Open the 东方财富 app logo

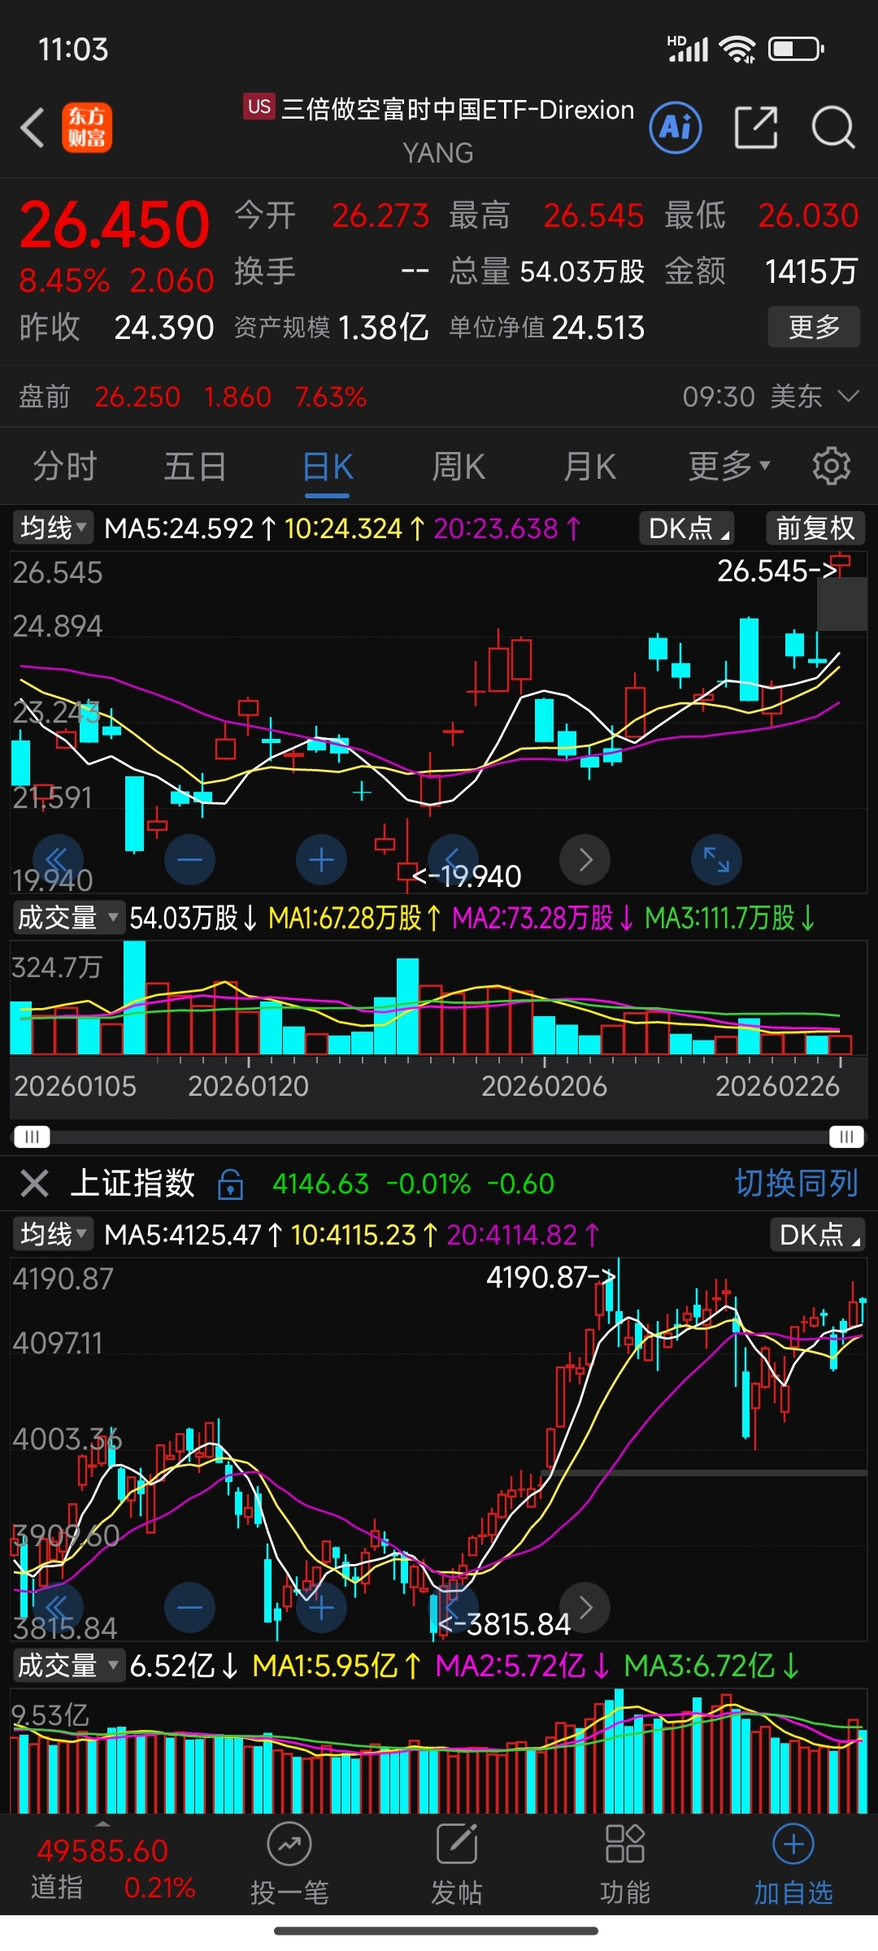[x=87, y=128]
